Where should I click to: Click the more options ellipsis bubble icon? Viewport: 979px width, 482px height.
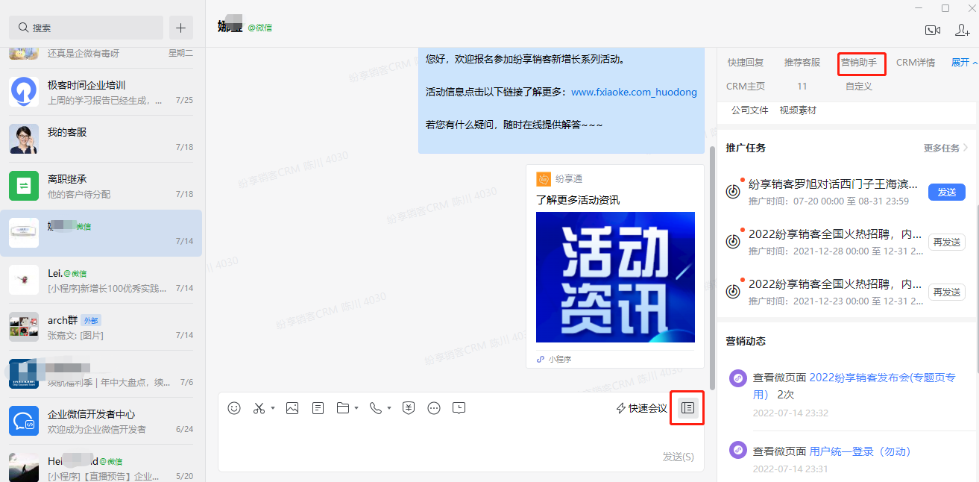pos(434,408)
